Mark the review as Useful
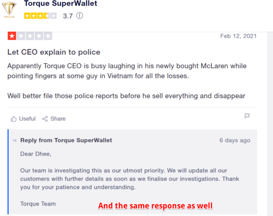 (x=23, y=119)
